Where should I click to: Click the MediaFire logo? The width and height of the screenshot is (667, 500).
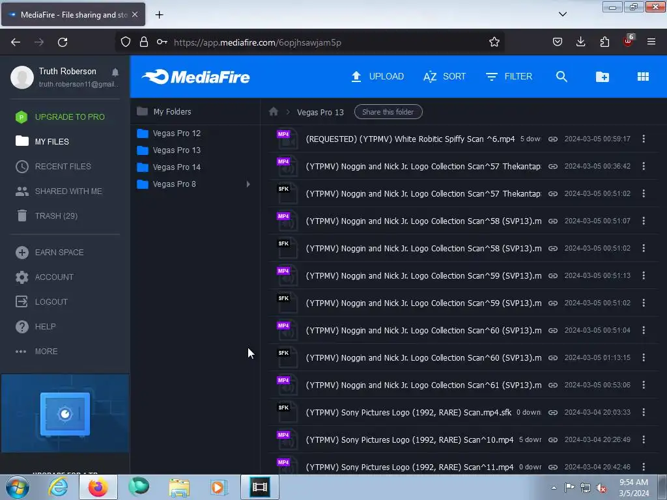click(x=196, y=77)
